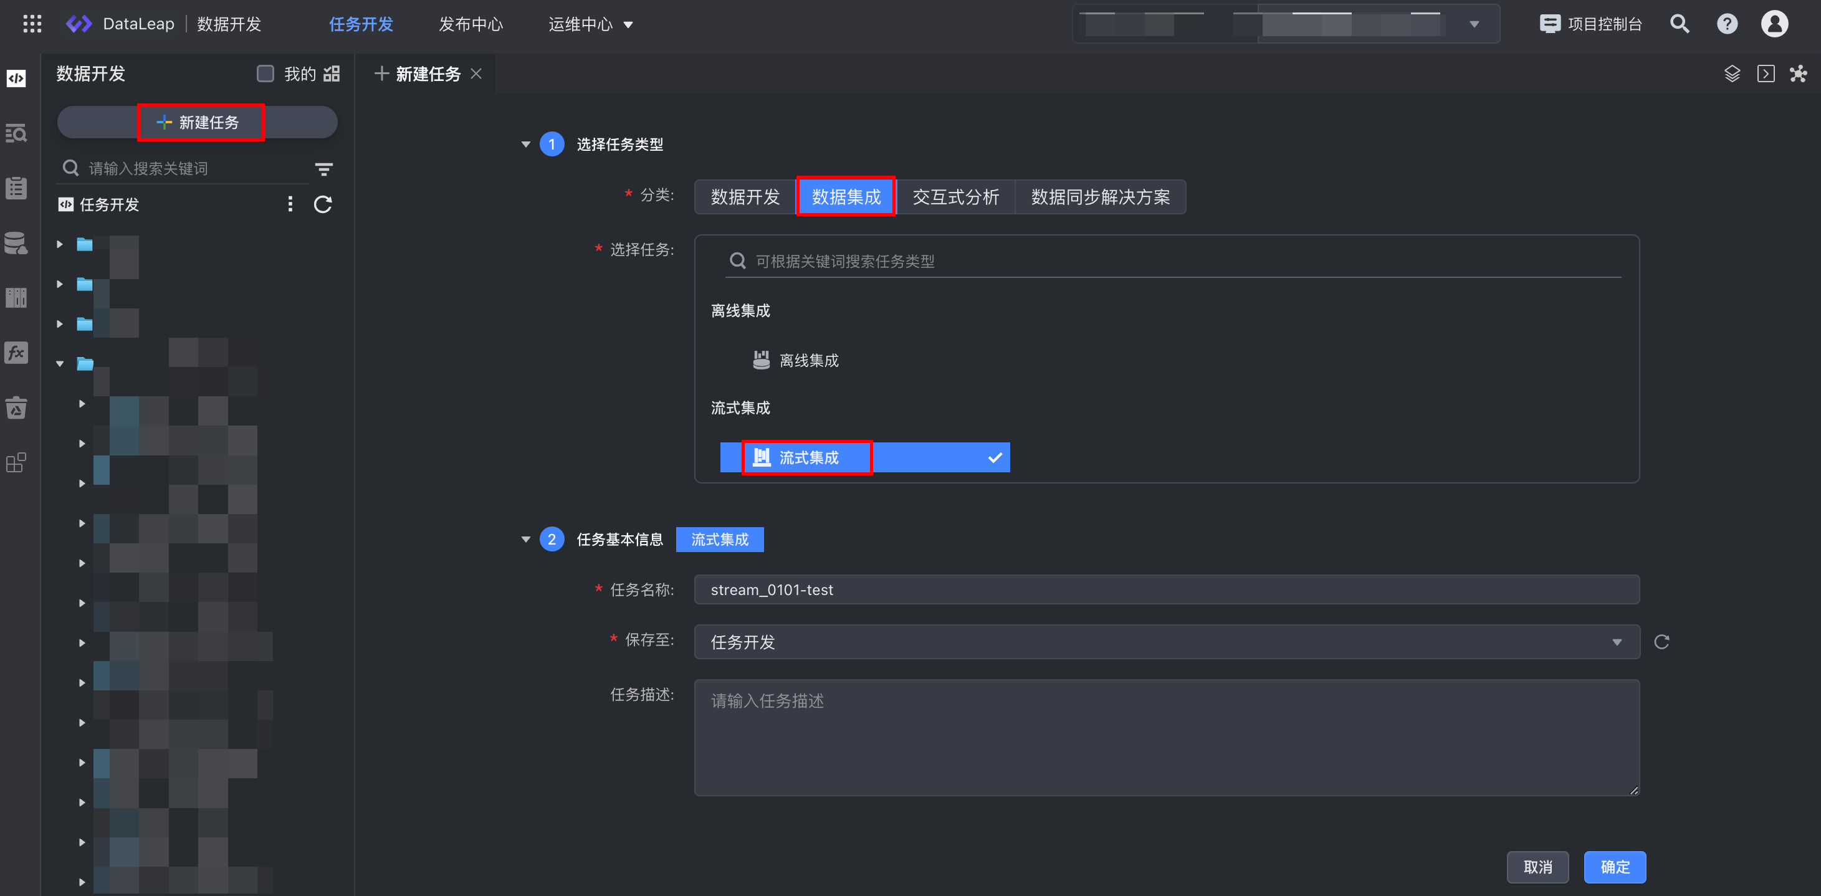
Task: Select 交互式分析 category option
Action: 956,196
